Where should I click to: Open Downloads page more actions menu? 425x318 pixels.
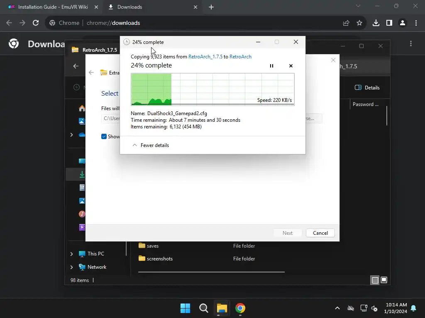click(411, 43)
